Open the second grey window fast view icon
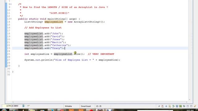Screen dimensions: 198x111 (x=191, y=106)
